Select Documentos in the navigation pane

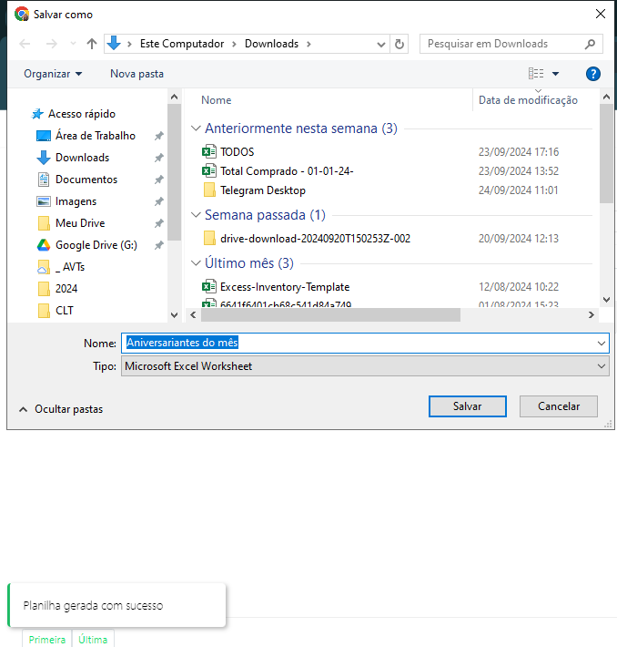tap(86, 180)
